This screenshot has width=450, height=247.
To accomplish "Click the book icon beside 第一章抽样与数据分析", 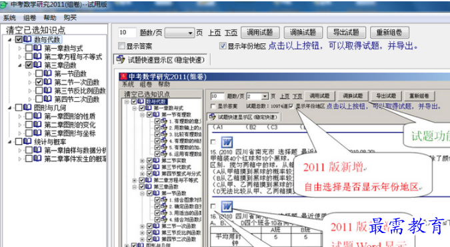I will (37, 150).
